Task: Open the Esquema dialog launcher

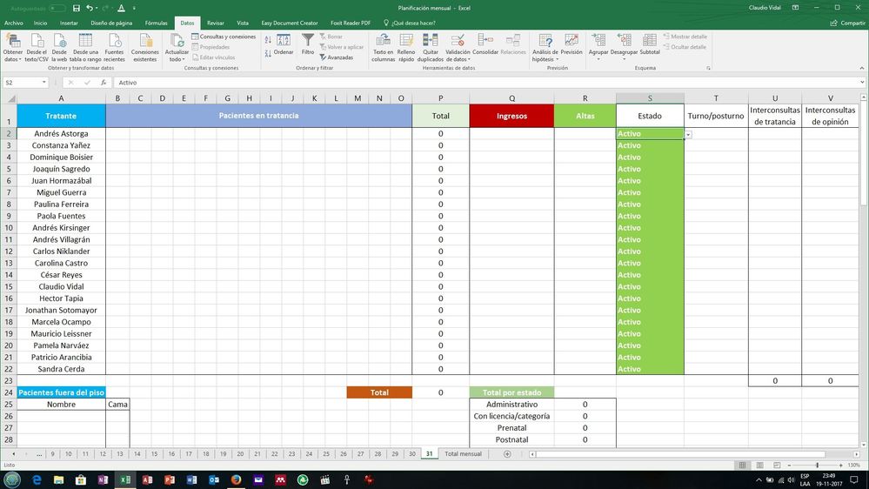Action: point(708,68)
